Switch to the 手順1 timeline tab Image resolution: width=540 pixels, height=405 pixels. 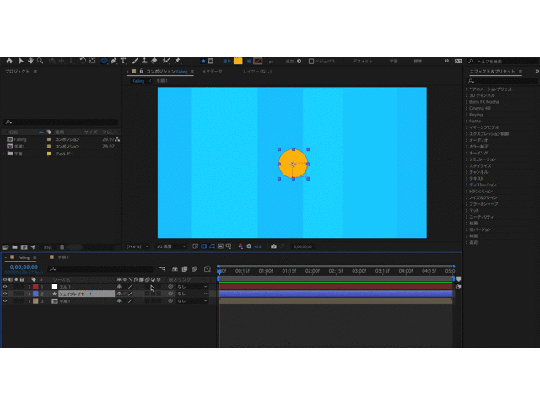[x=62, y=256]
